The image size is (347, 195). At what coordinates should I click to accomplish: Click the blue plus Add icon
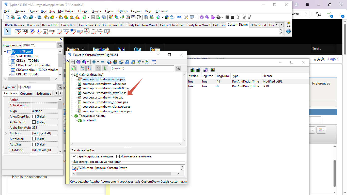94,62
